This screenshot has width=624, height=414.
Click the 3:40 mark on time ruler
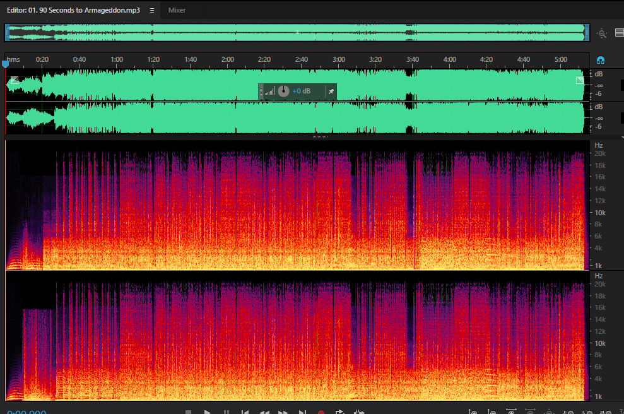pos(412,59)
